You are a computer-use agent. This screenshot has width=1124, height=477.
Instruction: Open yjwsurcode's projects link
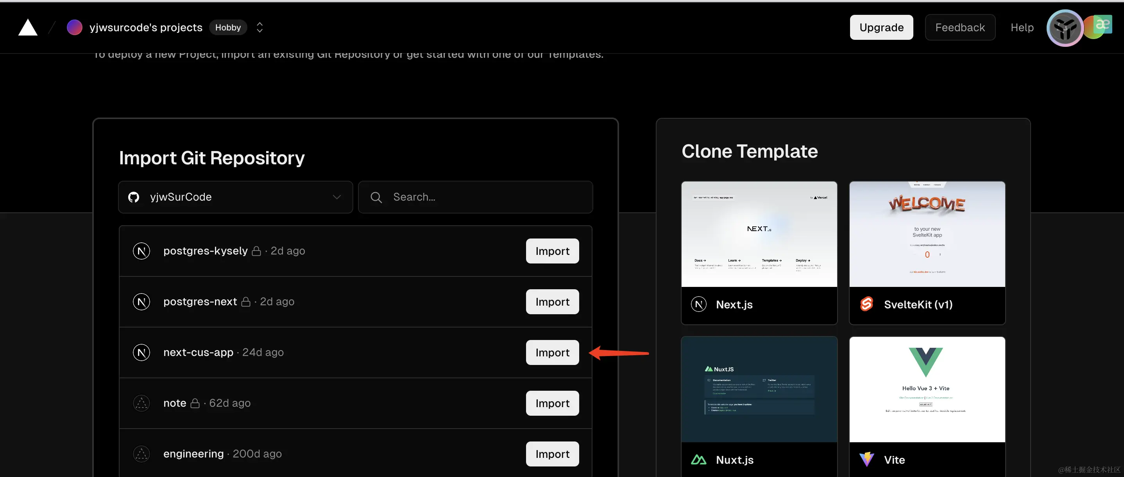click(146, 27)
